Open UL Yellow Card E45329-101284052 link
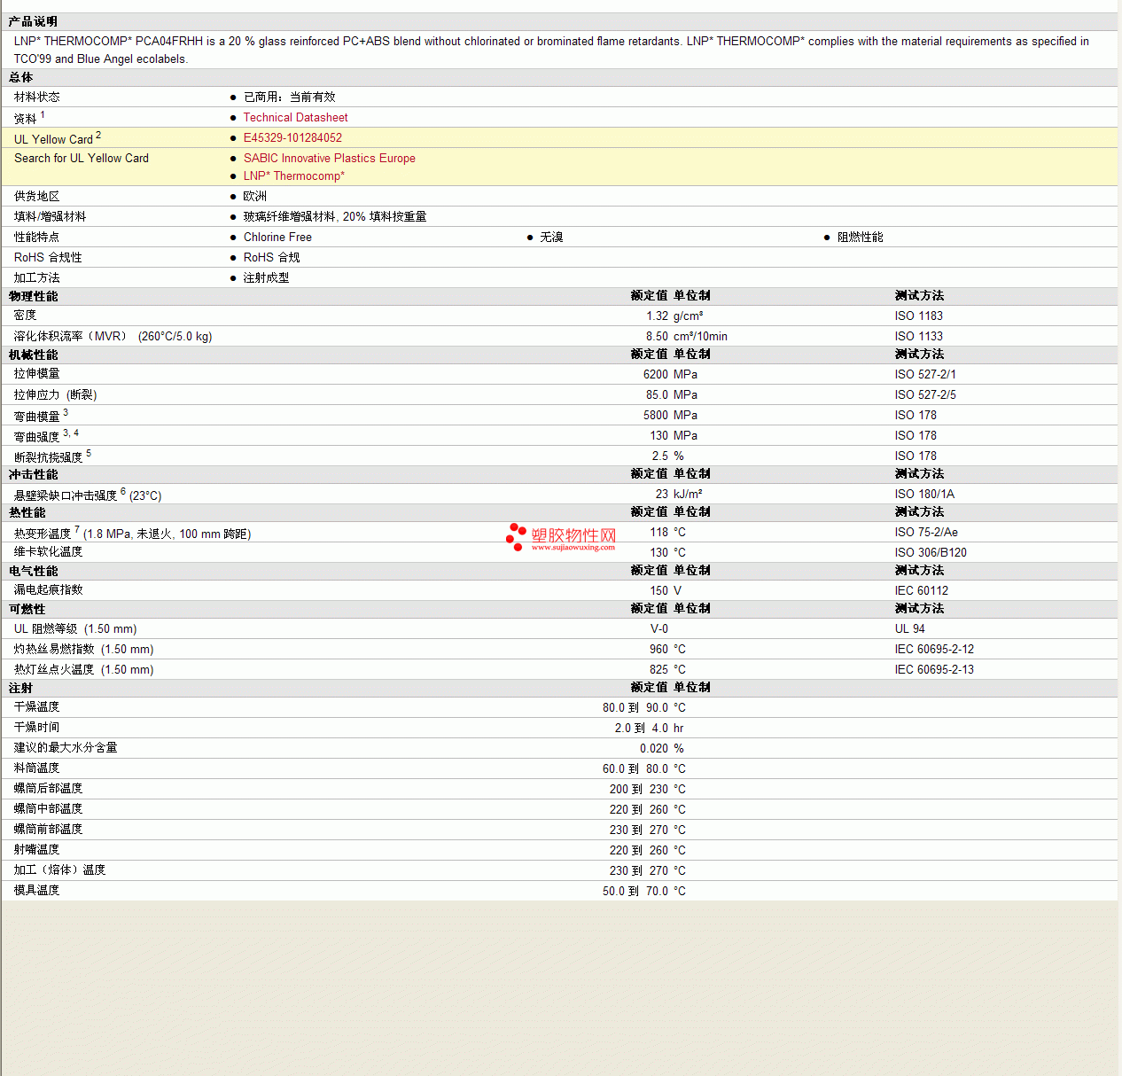This screenshot has height=1076, width=1122. [x=292, y=137]
